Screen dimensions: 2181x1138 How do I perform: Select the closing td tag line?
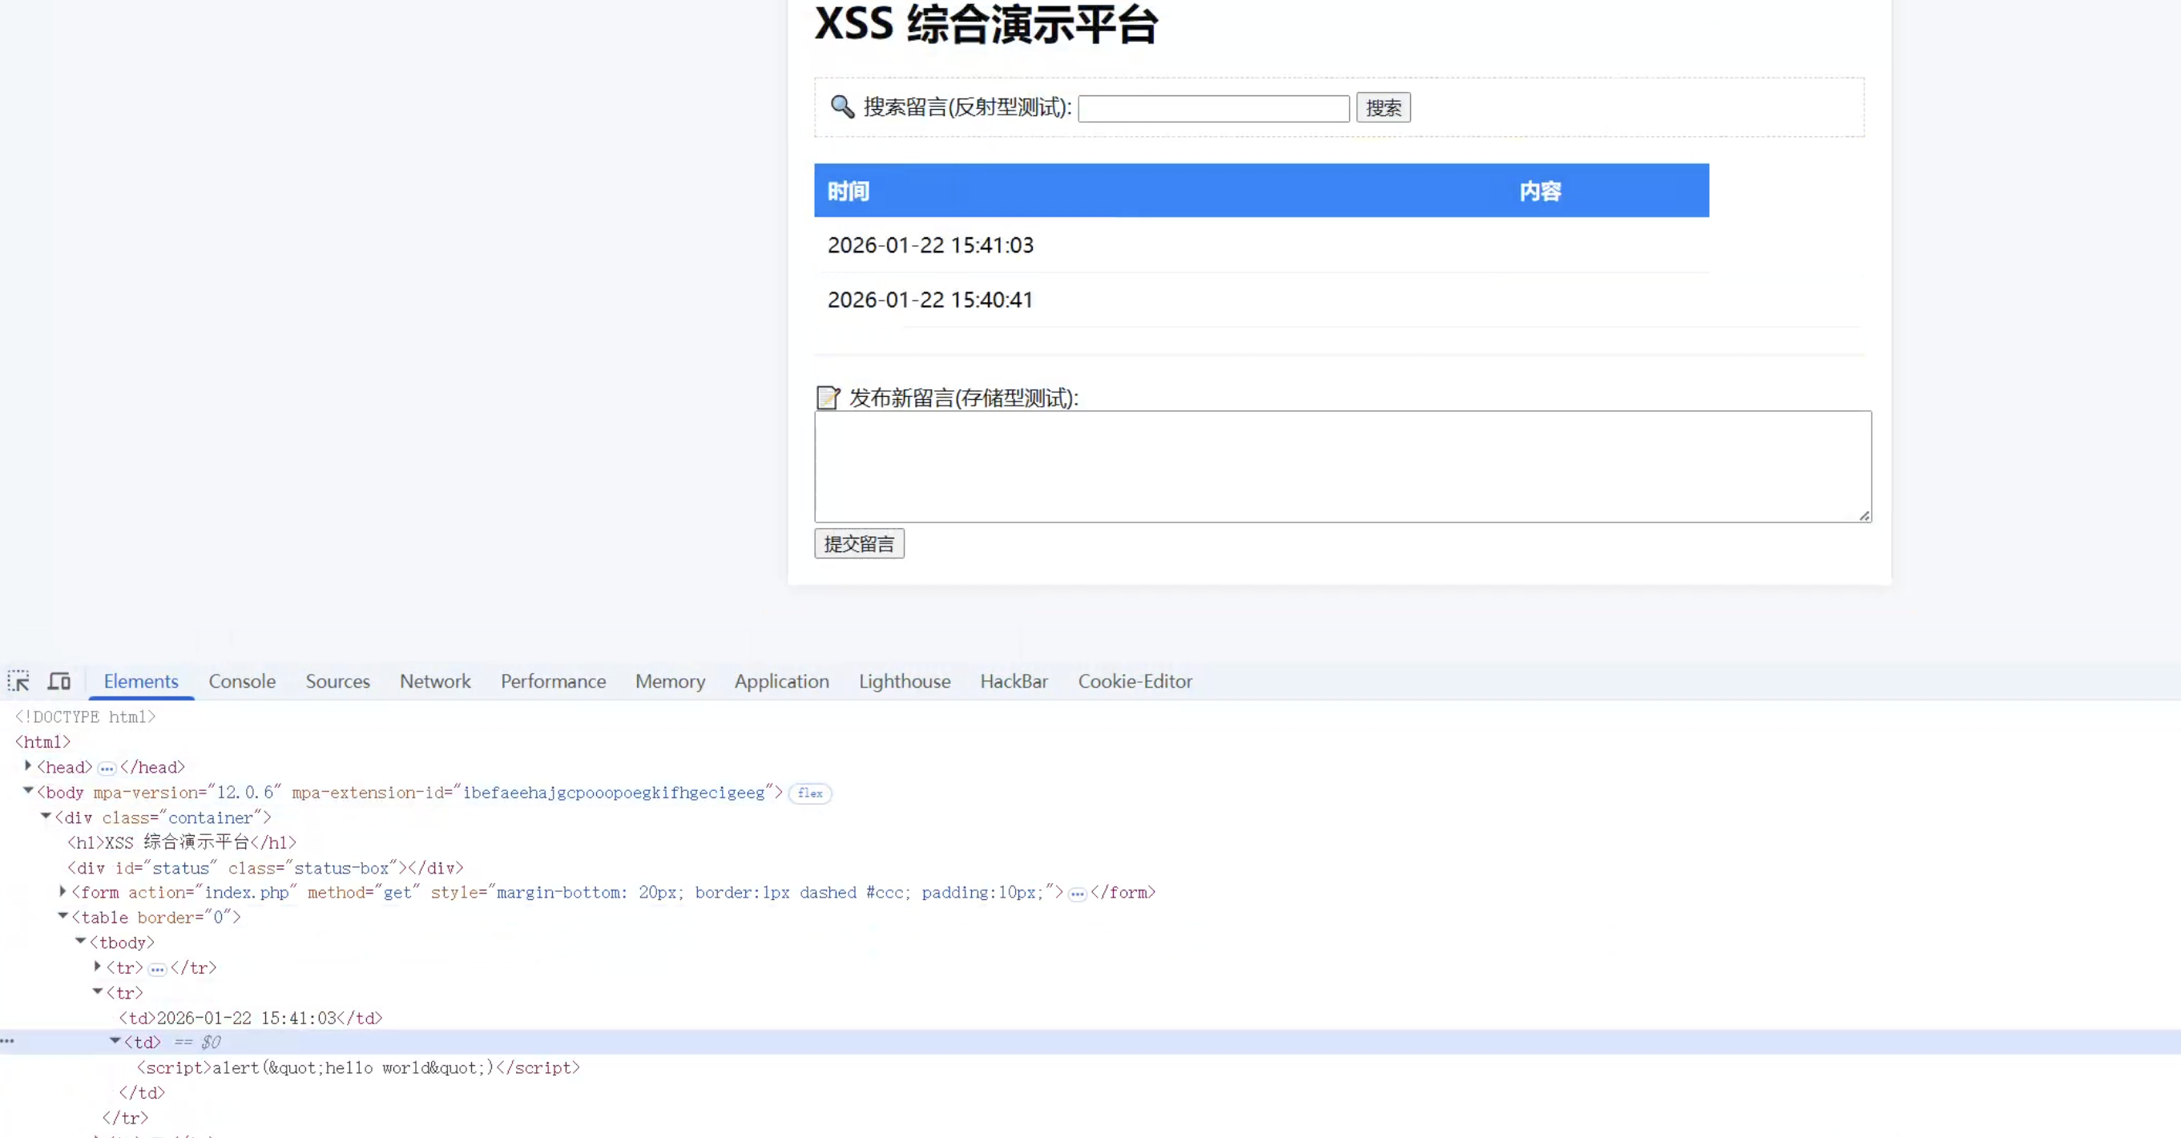(143, 1093)
